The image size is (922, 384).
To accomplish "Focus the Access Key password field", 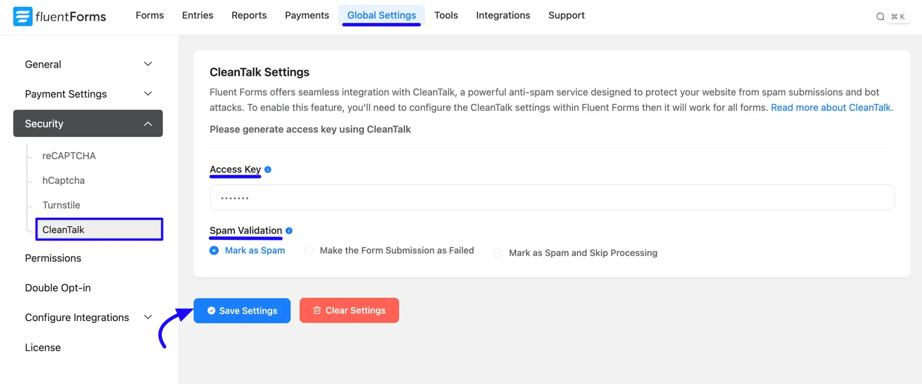I will click(552, 198).
